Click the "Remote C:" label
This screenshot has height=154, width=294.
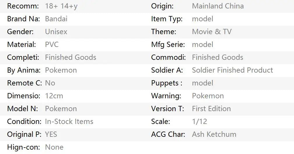tap(24, 83)
